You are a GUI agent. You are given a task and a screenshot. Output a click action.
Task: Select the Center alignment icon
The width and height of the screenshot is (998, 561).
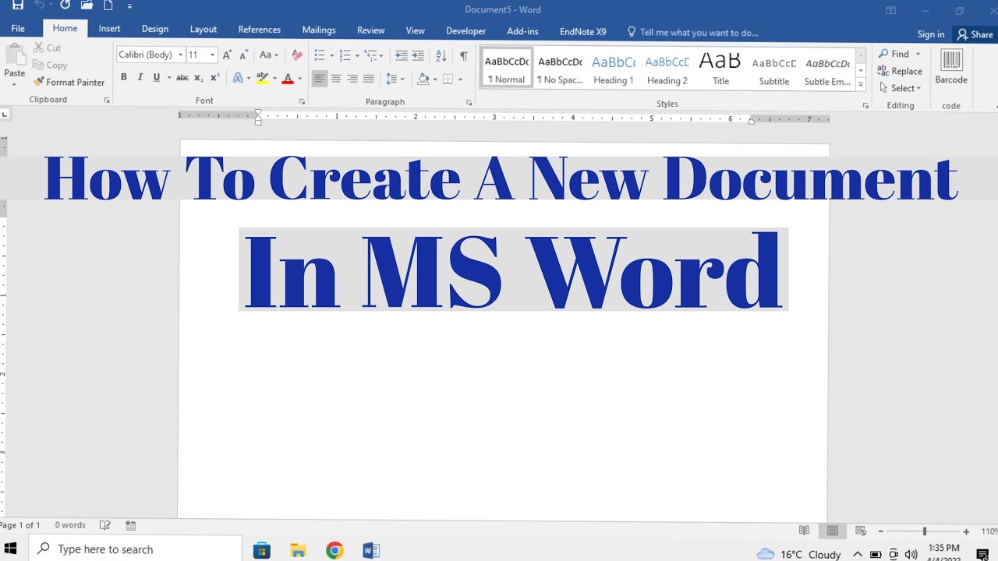tap(336, 79)
